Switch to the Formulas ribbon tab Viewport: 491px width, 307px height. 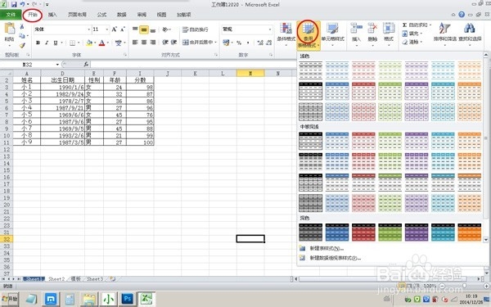(101, 15)
